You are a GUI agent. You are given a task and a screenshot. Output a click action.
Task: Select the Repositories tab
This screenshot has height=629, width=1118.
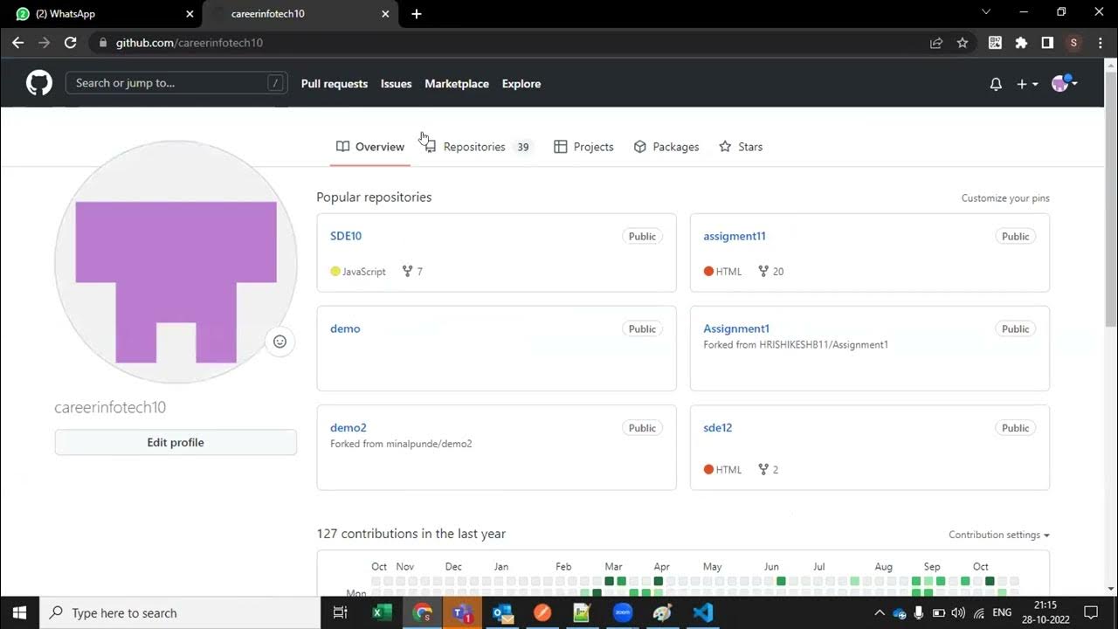click(478, 147)
